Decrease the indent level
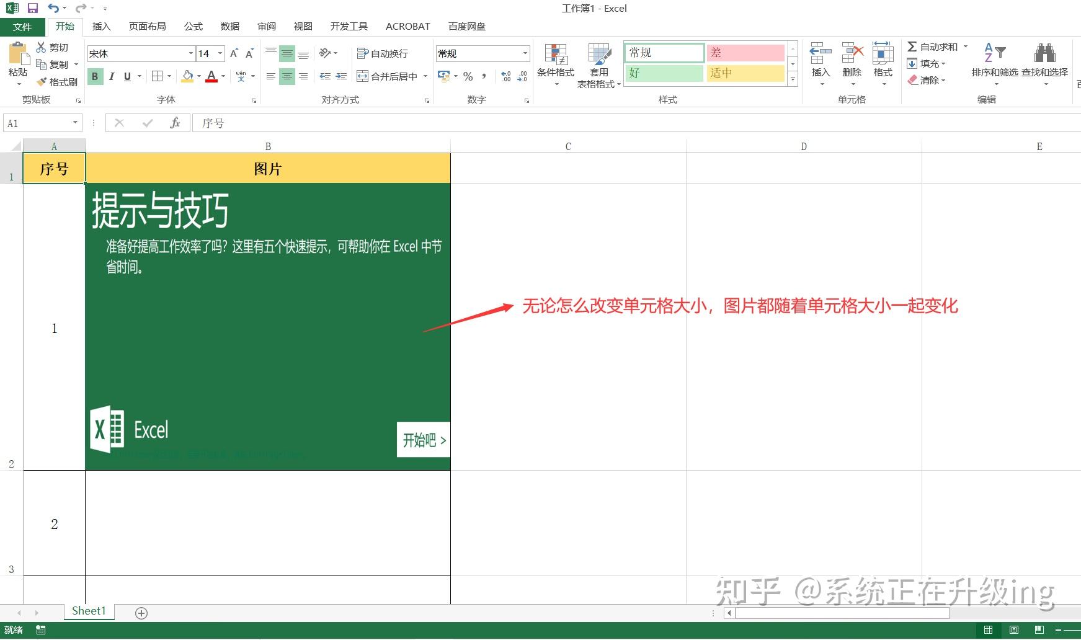Image resolution: width=1081 pixels, height=640 pixels. (x=325, y=76)
